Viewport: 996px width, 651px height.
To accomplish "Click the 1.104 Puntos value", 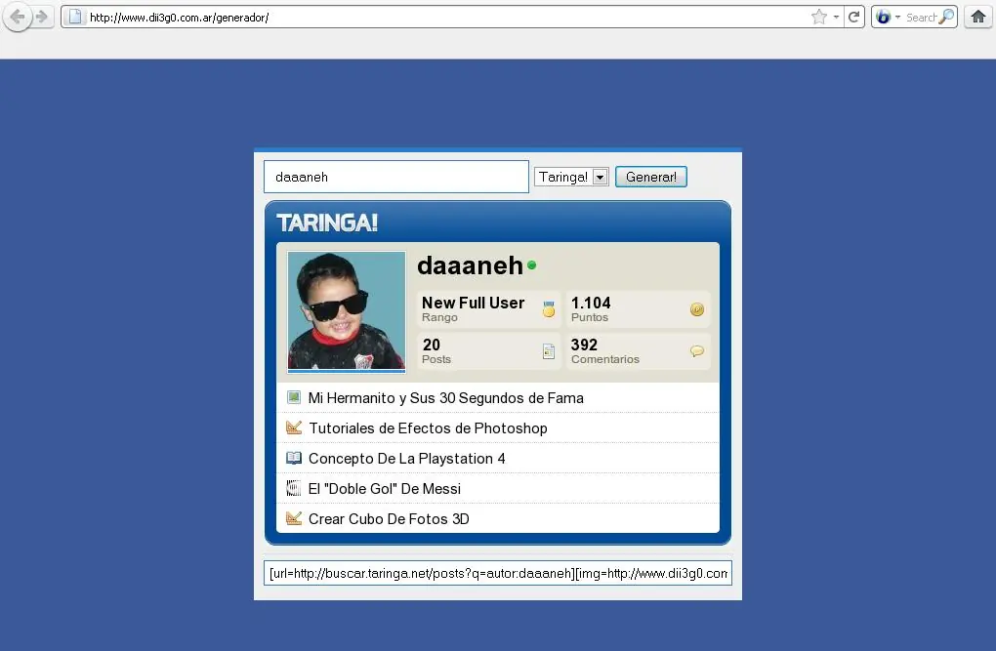I will coord(591,303).
